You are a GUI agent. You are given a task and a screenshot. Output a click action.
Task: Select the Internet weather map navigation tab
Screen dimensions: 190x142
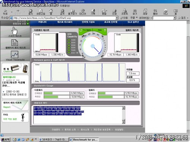tap(88, 22)
